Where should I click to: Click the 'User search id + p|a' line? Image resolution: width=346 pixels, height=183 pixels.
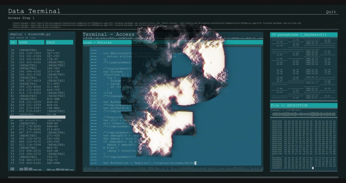click(22, 38)
